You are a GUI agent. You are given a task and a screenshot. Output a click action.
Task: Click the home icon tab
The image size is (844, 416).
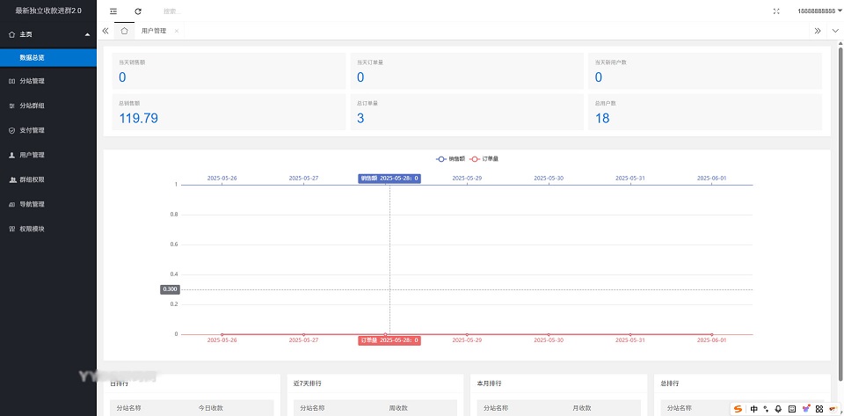point(125,31)
